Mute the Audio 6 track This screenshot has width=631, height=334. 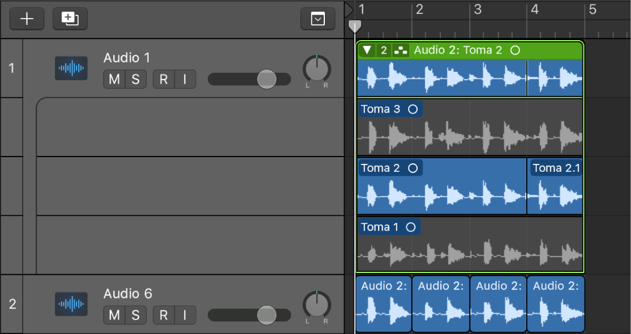[x=114, y=315]
